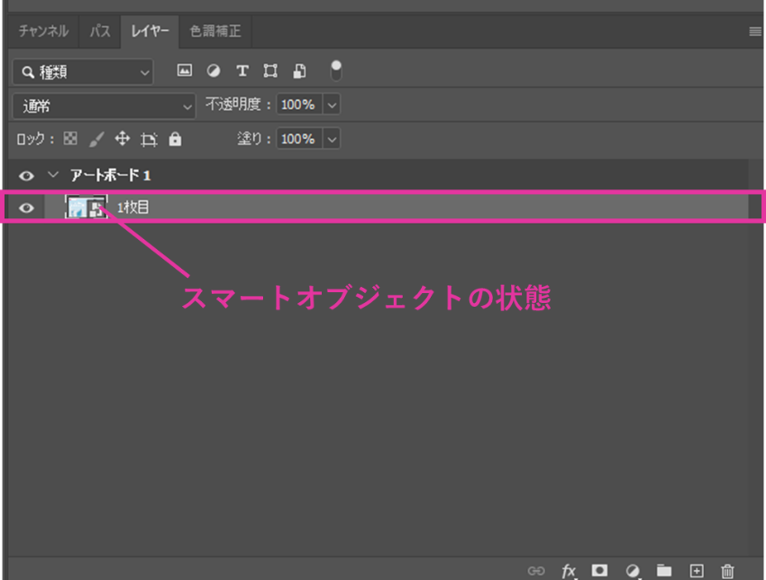The width and height of the screenshot is (766, 580).
Task: Hide the 1枚目 layer visibility eye
Action: point(26,207)
